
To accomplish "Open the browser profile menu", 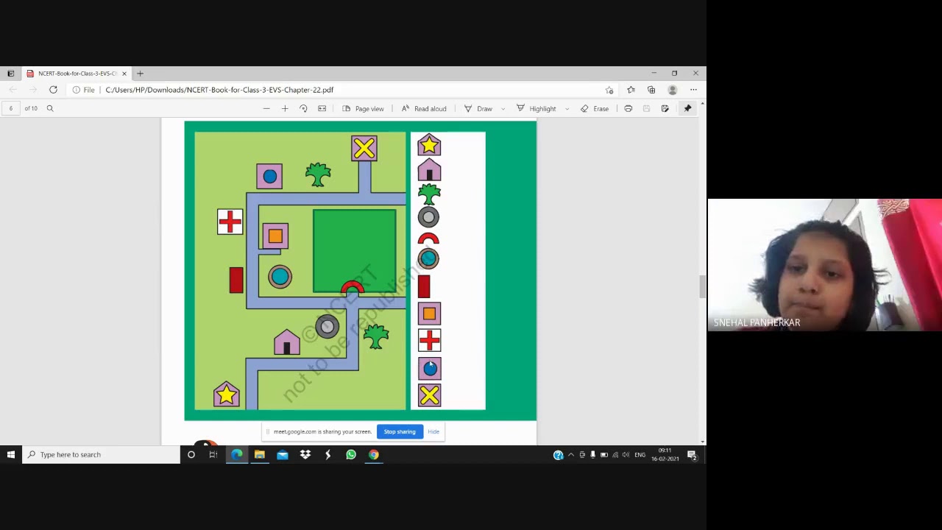I will point(672,90).
